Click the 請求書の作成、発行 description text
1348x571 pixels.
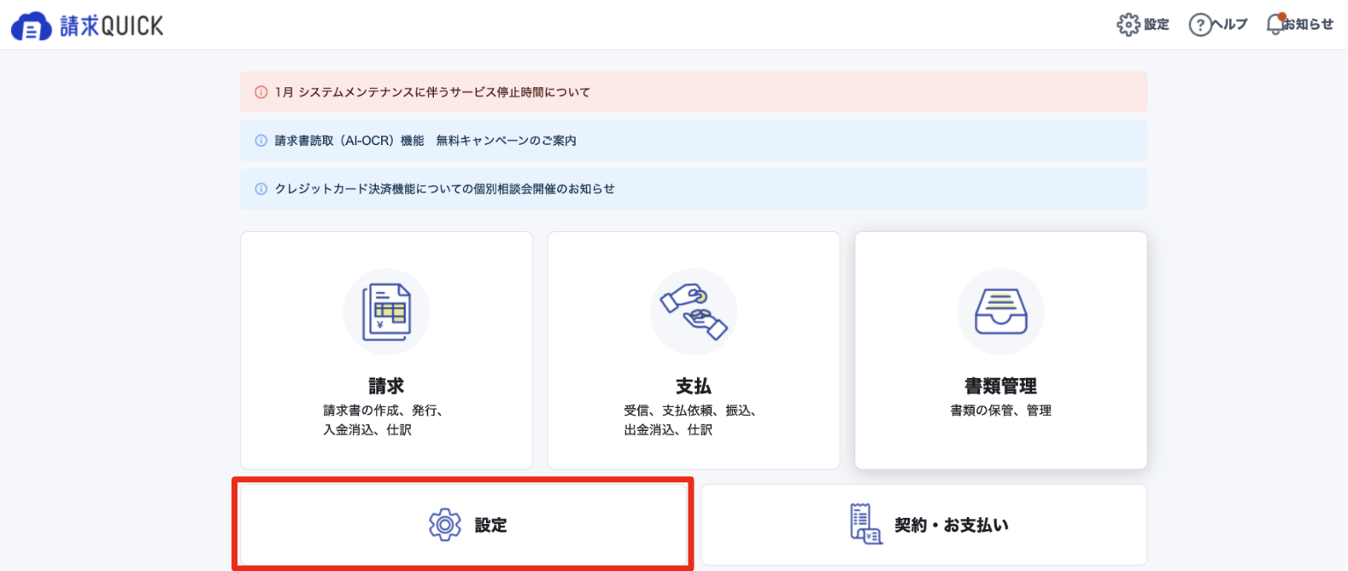pyautogui.click(x=383, y=420)
